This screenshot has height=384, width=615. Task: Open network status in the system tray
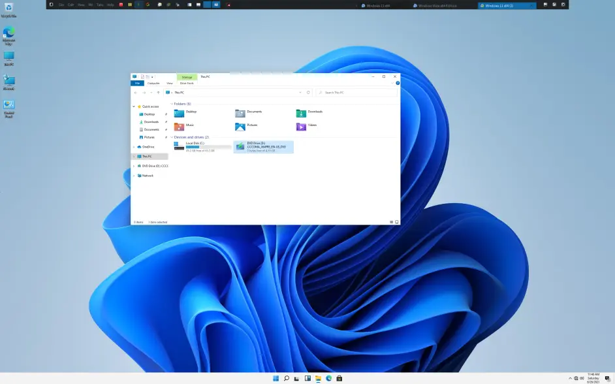(576, 379)
